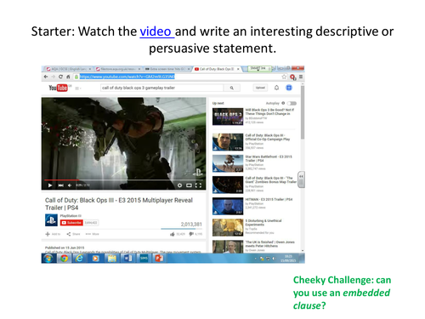Click the magnifying glass search button
This screenshot has width=425, height=319.
(232, 88)
